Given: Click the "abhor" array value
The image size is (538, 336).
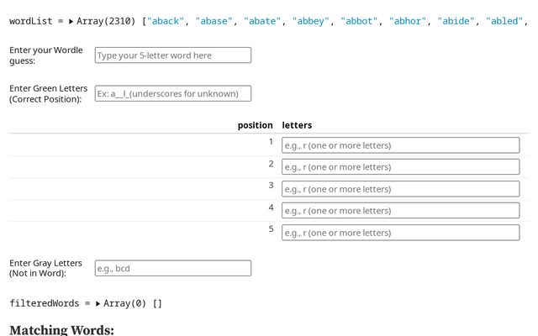Looking at the screenshot, I should click(407, 21).
